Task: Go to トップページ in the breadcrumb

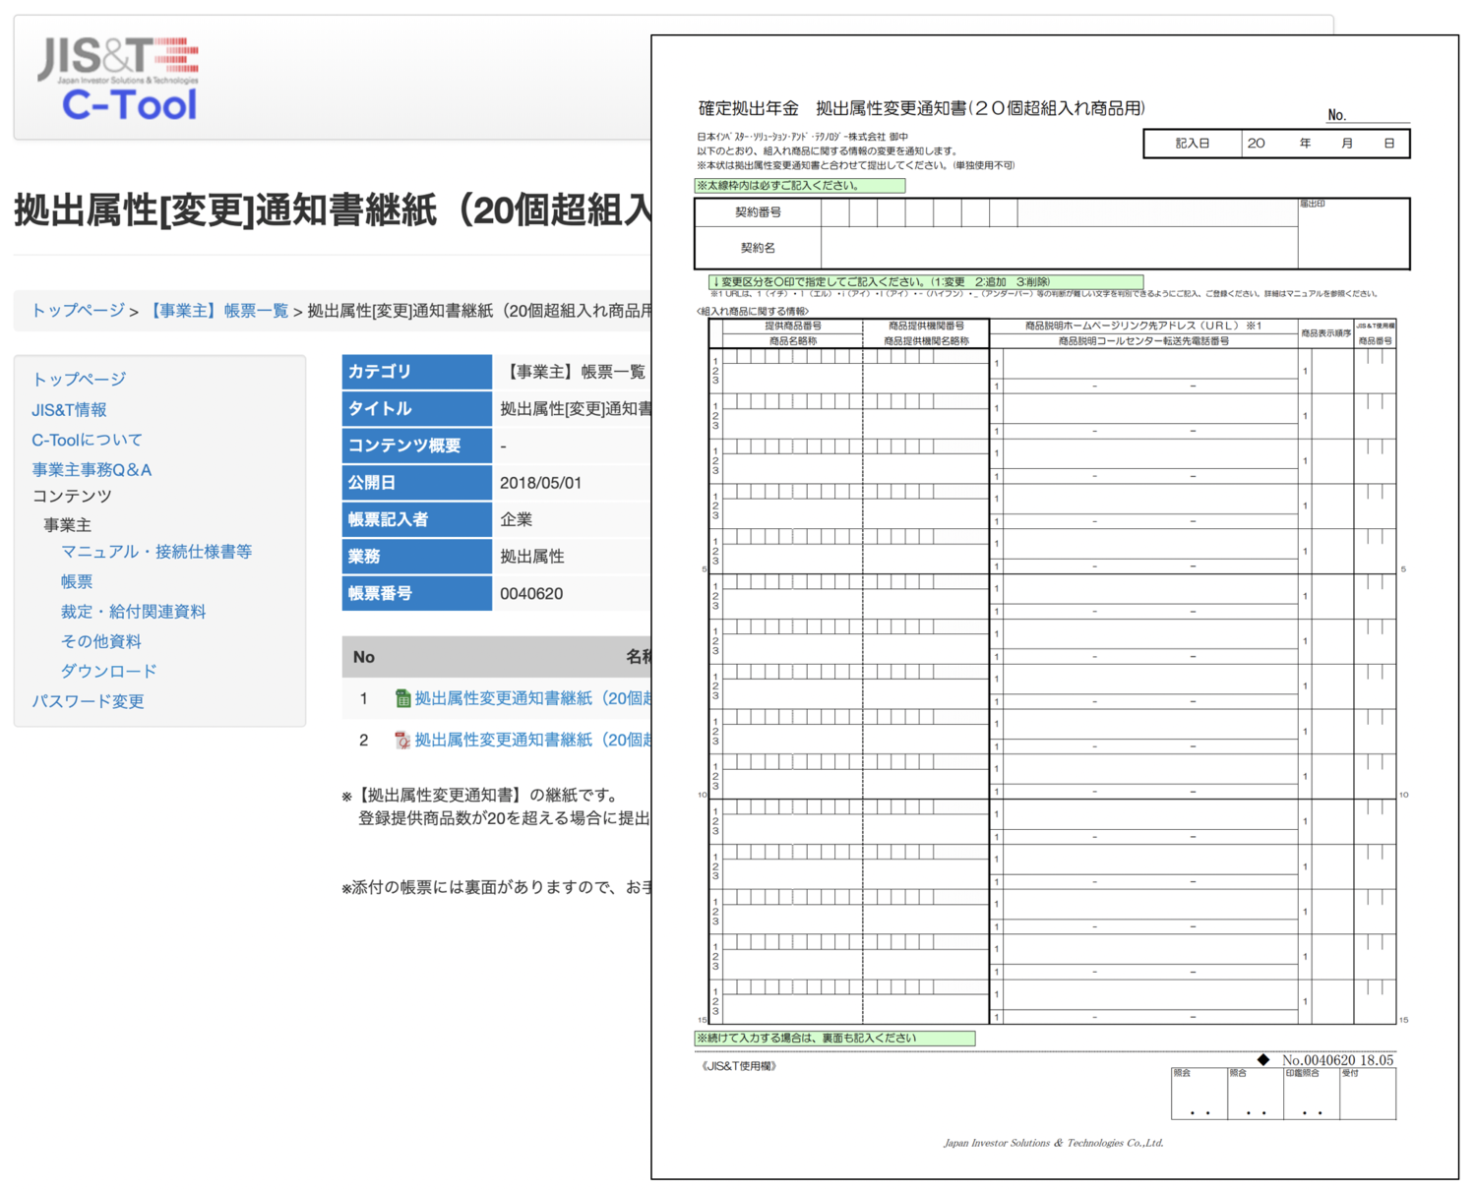Action: 79,311
